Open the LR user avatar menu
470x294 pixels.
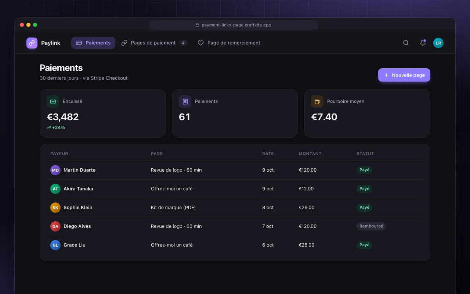click(x=438, y=43)
